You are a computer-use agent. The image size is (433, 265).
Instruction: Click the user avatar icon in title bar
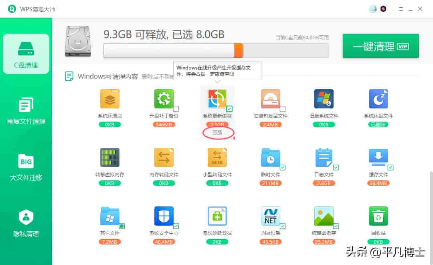coord(372,9)
